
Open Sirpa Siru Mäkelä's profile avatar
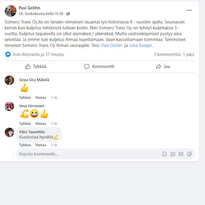10,80
